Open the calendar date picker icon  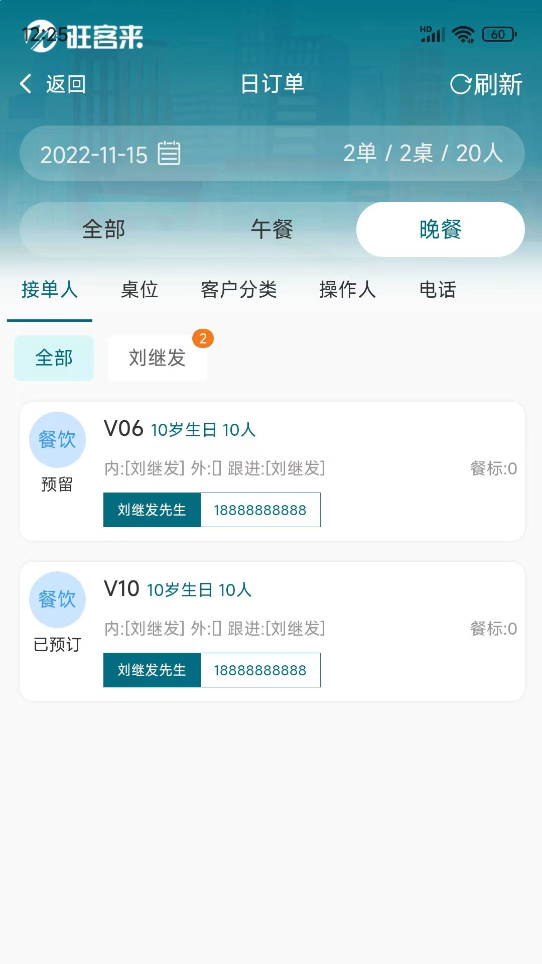point(169,153)
